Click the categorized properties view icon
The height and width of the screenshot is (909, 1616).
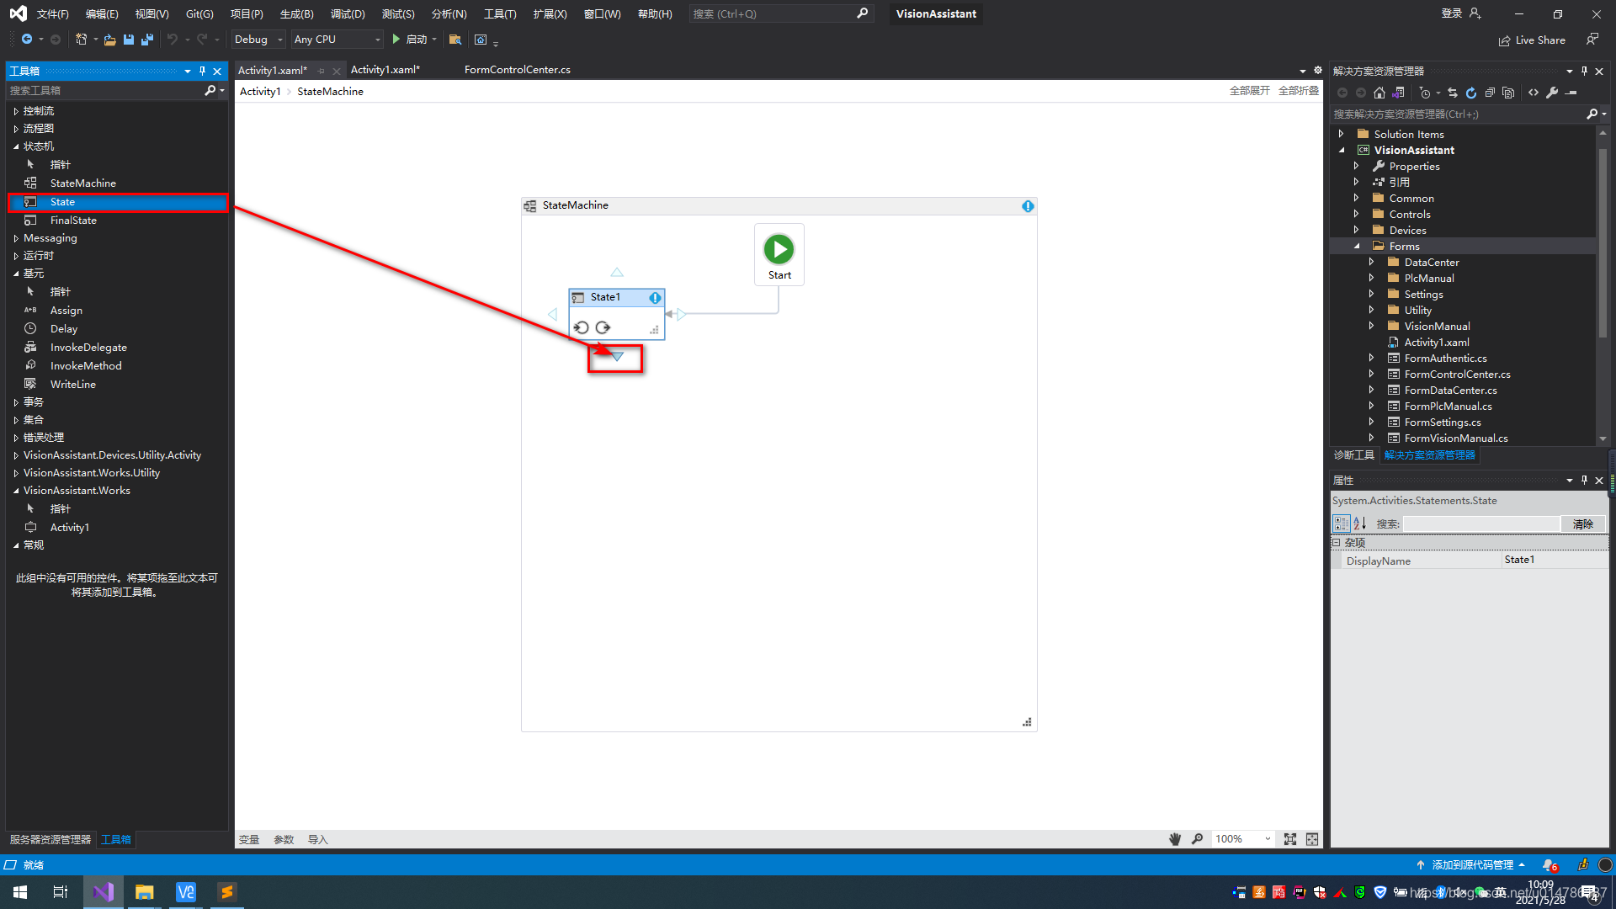(x=1341, y=524)
